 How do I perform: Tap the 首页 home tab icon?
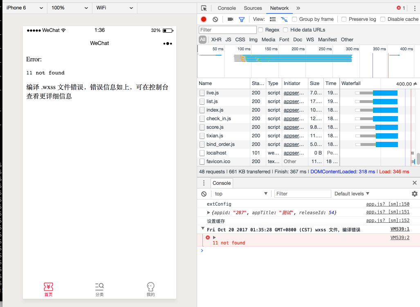click(x=49, y=287)
